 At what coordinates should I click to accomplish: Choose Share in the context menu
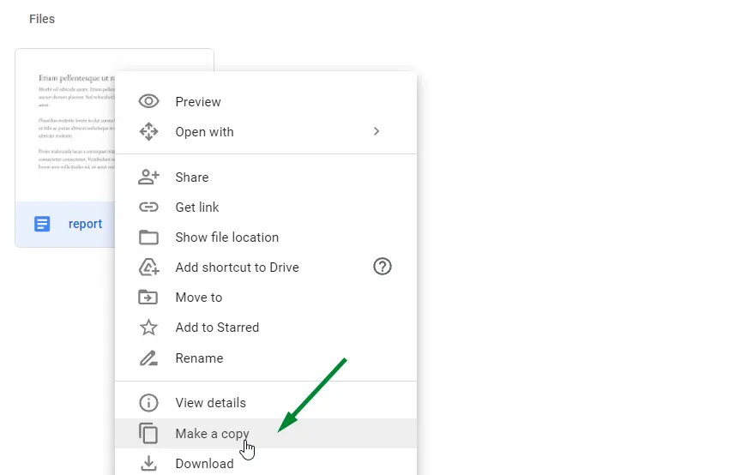266,177
